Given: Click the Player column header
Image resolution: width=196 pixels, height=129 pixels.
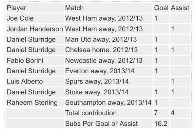Looking at the screenshot, I should pos(35,8).
